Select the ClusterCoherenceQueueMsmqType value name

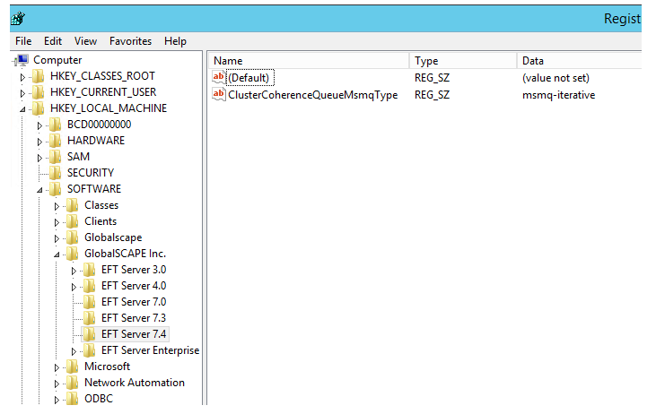tap(313, 95)
